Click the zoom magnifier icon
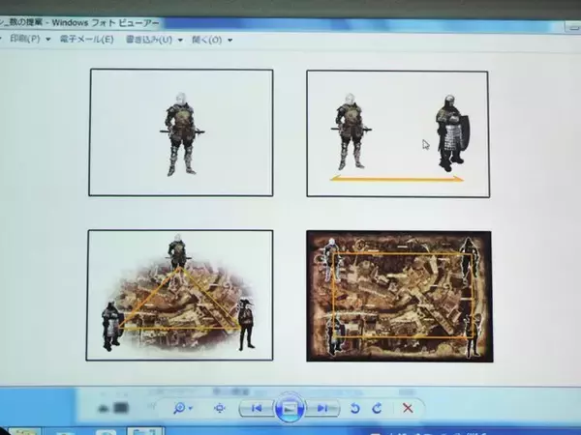 [179, 408]
